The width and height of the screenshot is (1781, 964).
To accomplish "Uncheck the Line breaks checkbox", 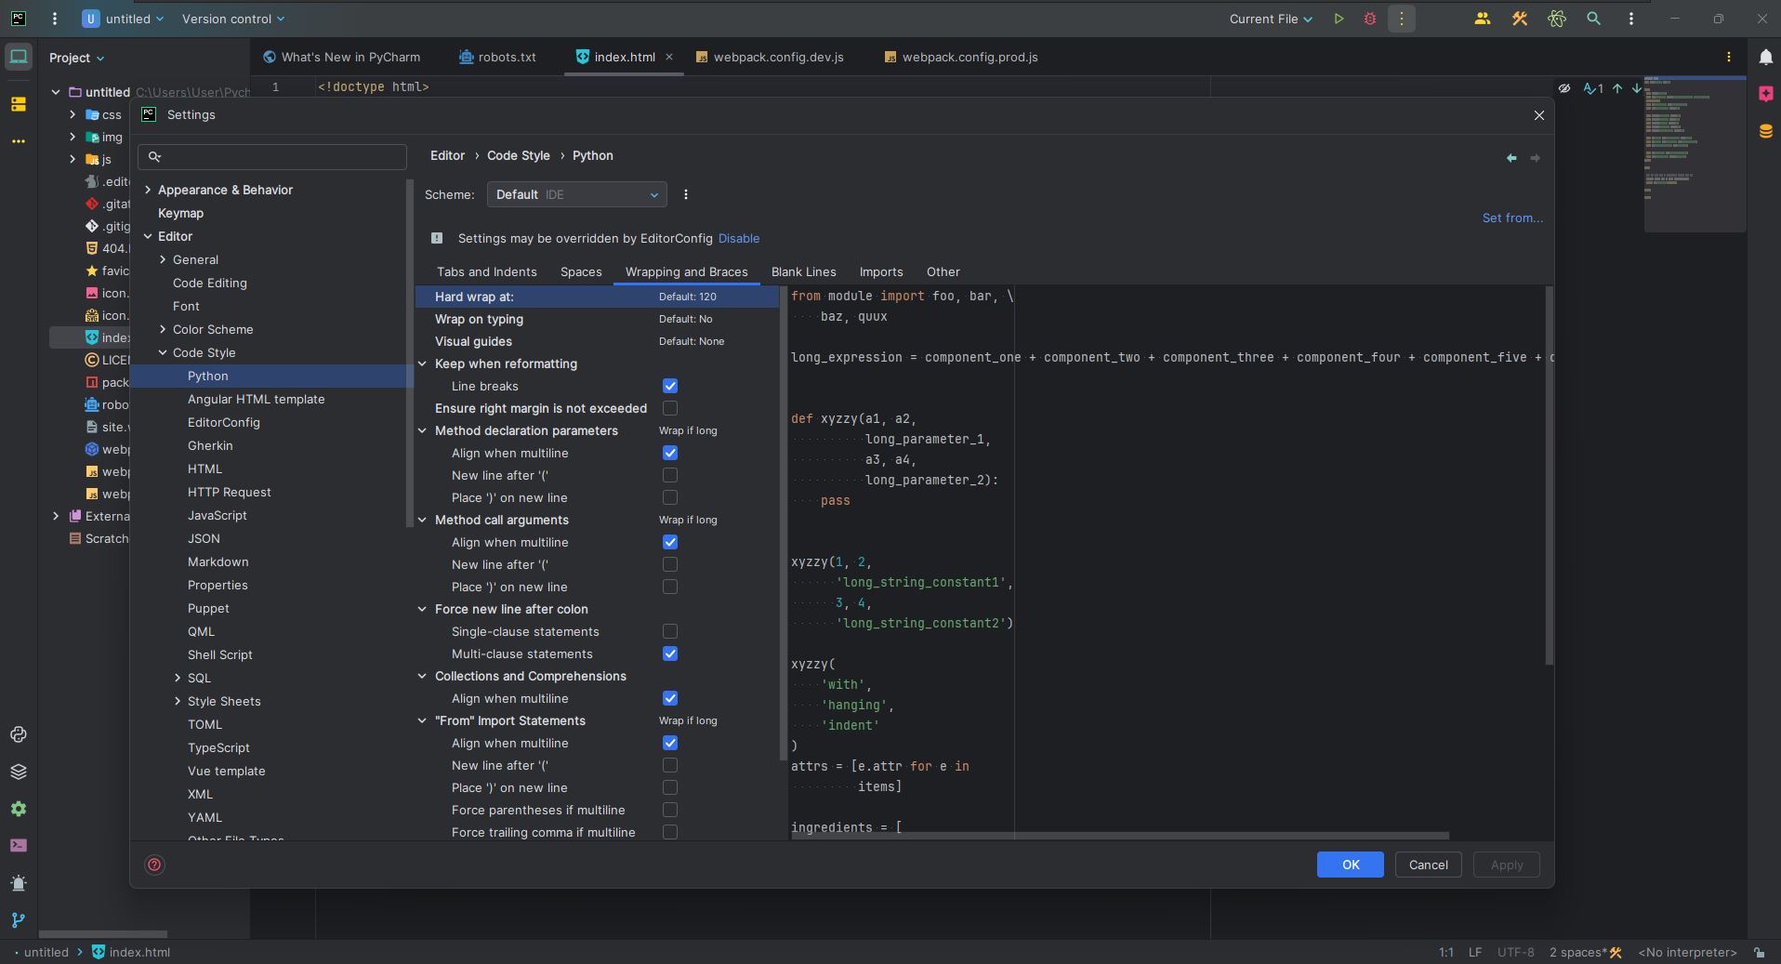I will (669, 386).
